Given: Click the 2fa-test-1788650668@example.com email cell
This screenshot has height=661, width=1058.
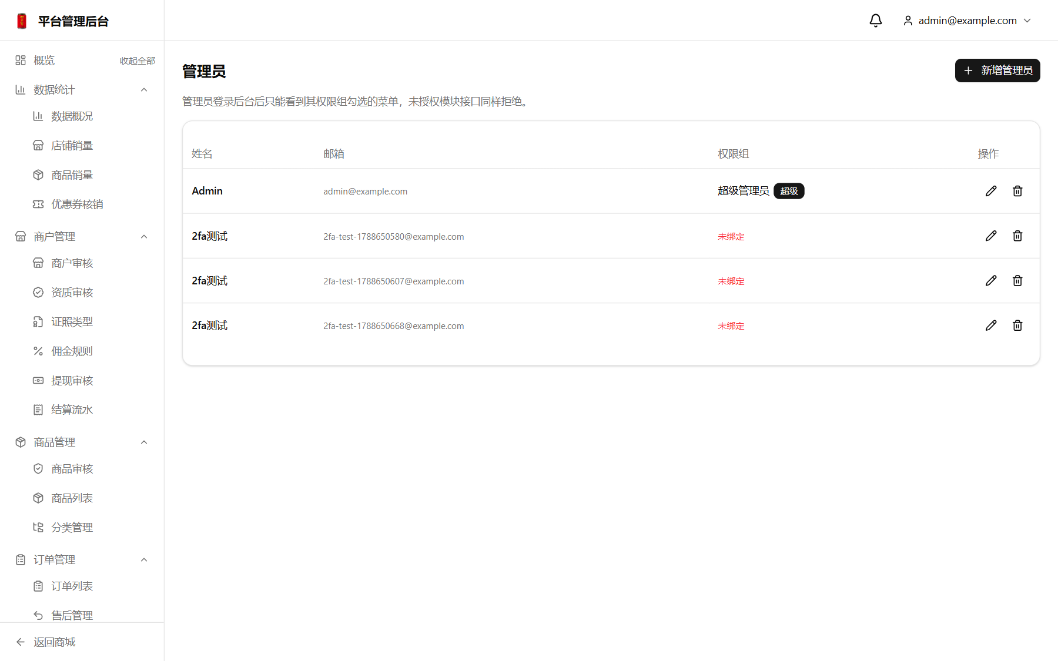Looking at the screenshot, I should (393, 326).
